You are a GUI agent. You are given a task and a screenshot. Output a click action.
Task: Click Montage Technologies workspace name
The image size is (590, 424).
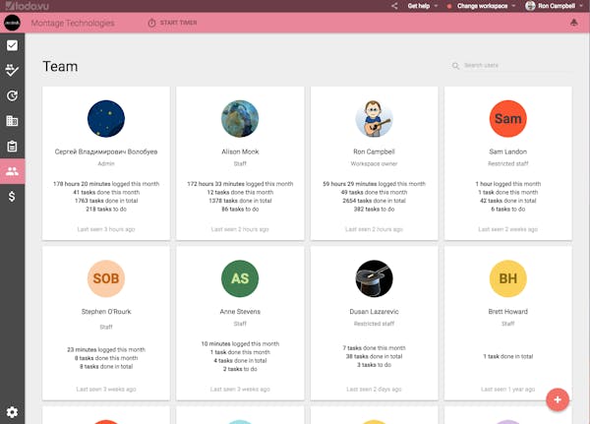[73, 23]
